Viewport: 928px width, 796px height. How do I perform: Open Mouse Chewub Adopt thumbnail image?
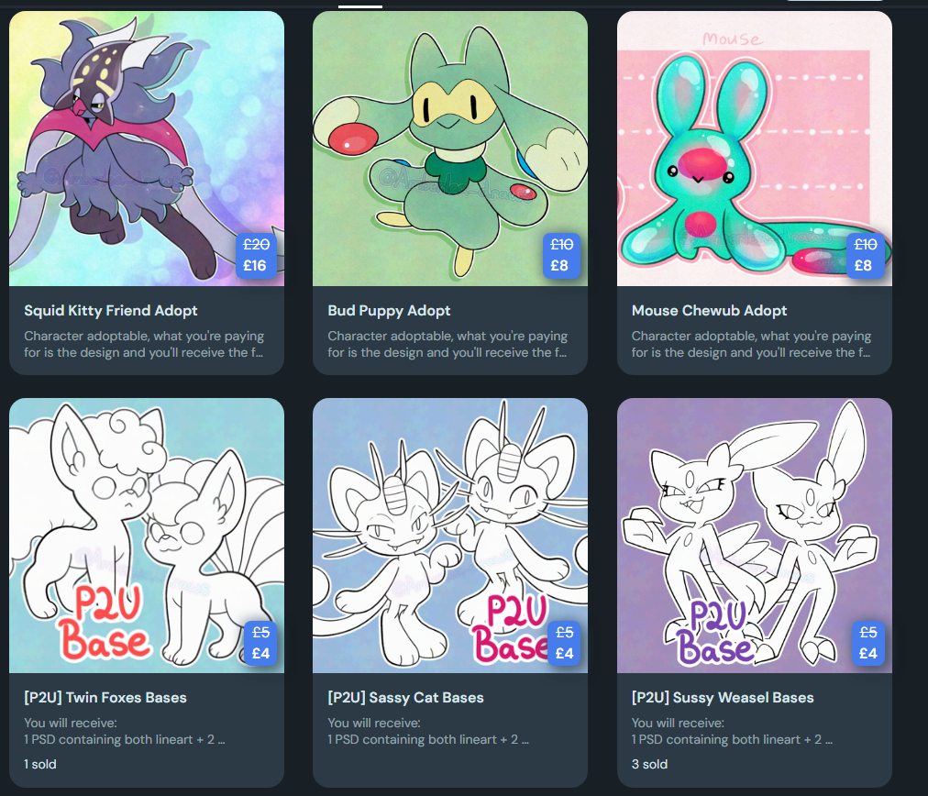[x=754, y=149]
